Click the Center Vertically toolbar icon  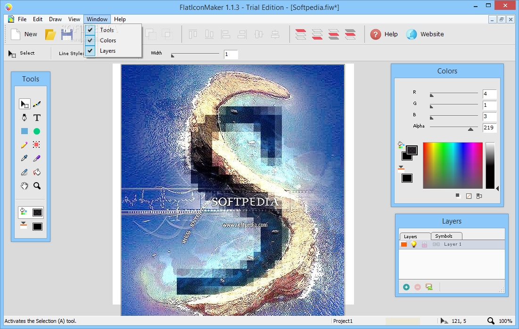coord(275,34)
